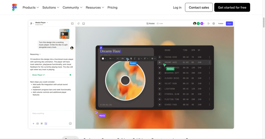Click the plus attach icon in prompt box
The height and width of the screenshot is (139, 265).
(33, 124)
